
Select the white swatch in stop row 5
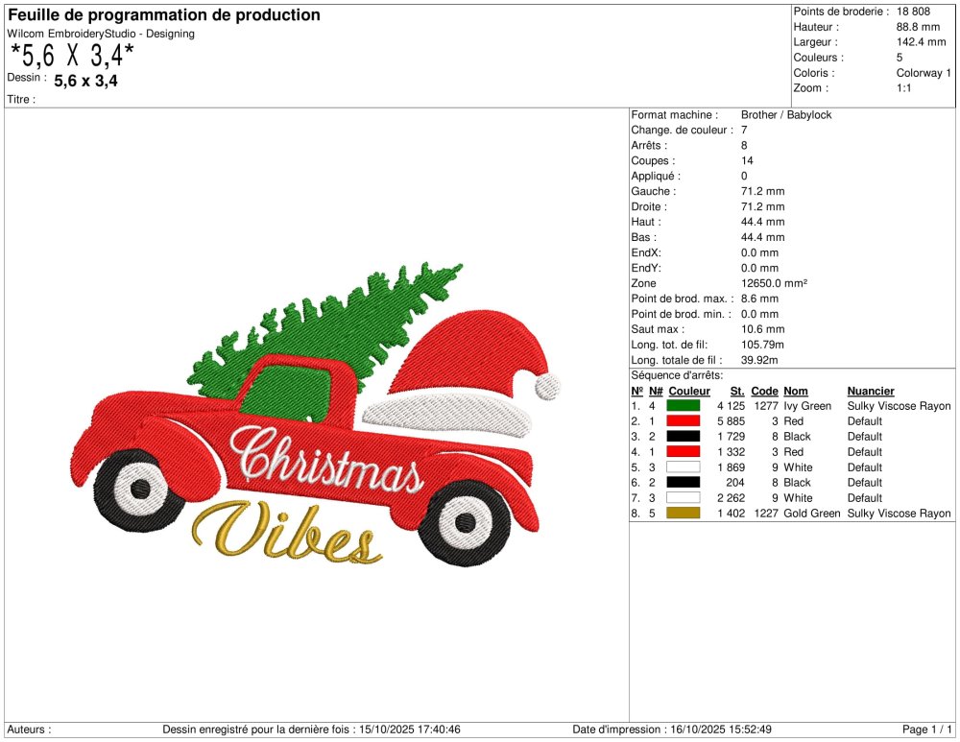[x=684, y=467]
